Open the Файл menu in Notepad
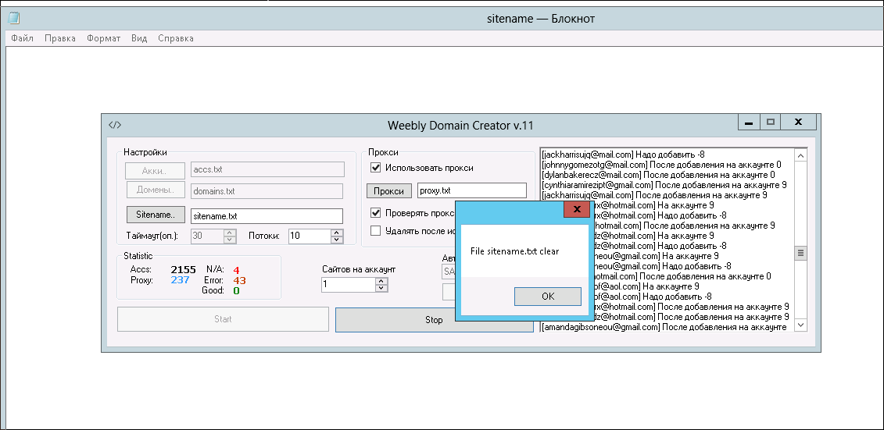This screenshot has width=884, height=430. [22, 38]
